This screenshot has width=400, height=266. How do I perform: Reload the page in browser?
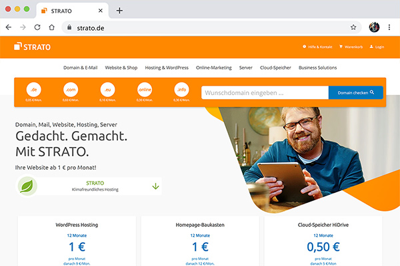point(37,28)
